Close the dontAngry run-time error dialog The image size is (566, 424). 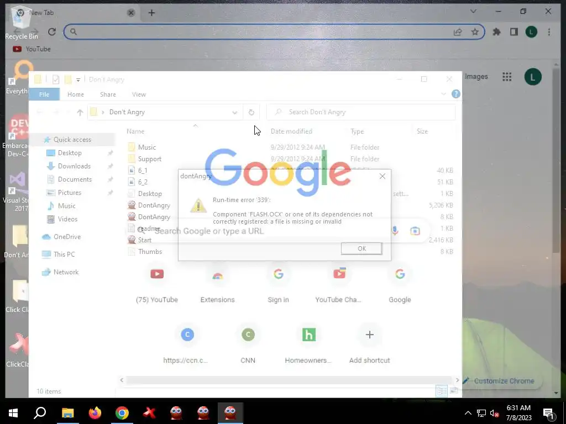pos(382,176)
